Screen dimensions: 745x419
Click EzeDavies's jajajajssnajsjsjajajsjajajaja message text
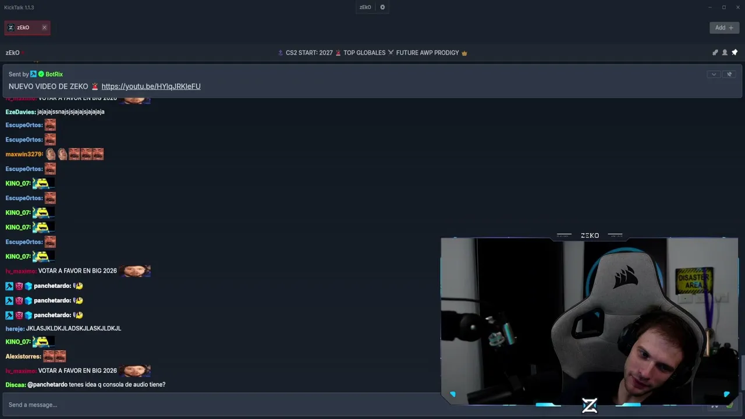click(x=71, y=112)
